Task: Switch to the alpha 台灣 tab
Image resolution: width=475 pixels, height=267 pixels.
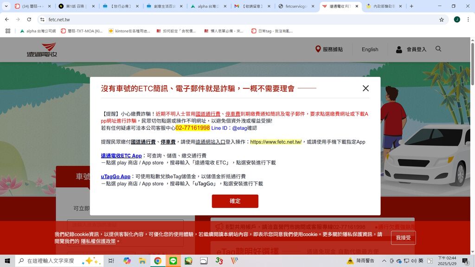Action: pos(208,6)
